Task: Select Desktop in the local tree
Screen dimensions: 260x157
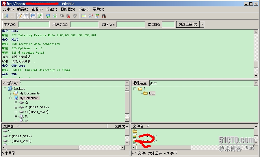Action: click(19, 89)
